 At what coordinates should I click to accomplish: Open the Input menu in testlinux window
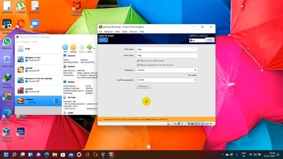click(125, 31)
